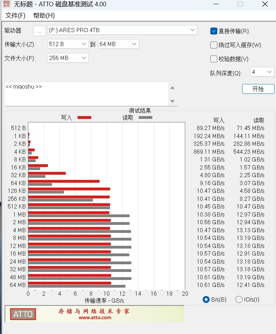Click the 48 MB write value 10.61 GB/s

click(x=211, y=277)
